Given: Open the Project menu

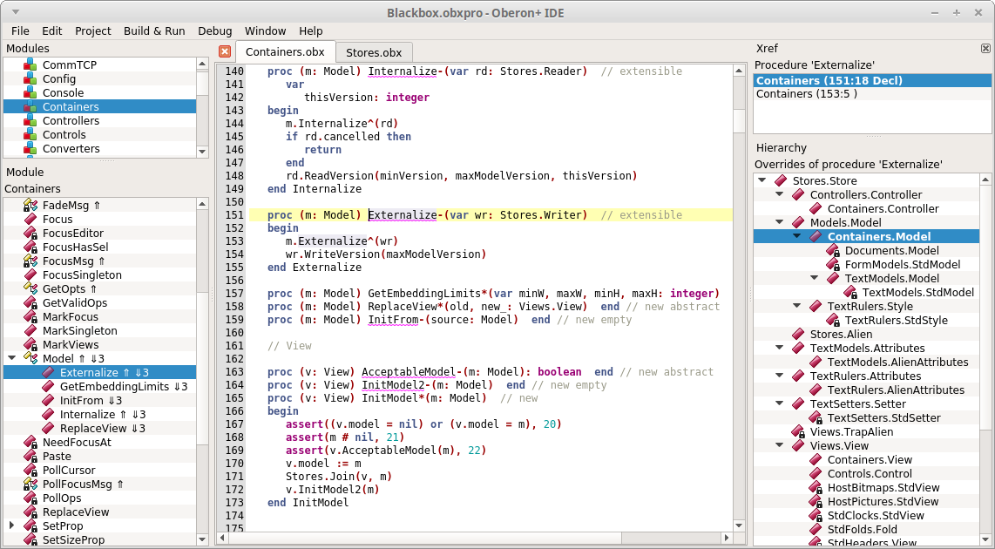Looking at the screenshot, I should coord(92,30).
